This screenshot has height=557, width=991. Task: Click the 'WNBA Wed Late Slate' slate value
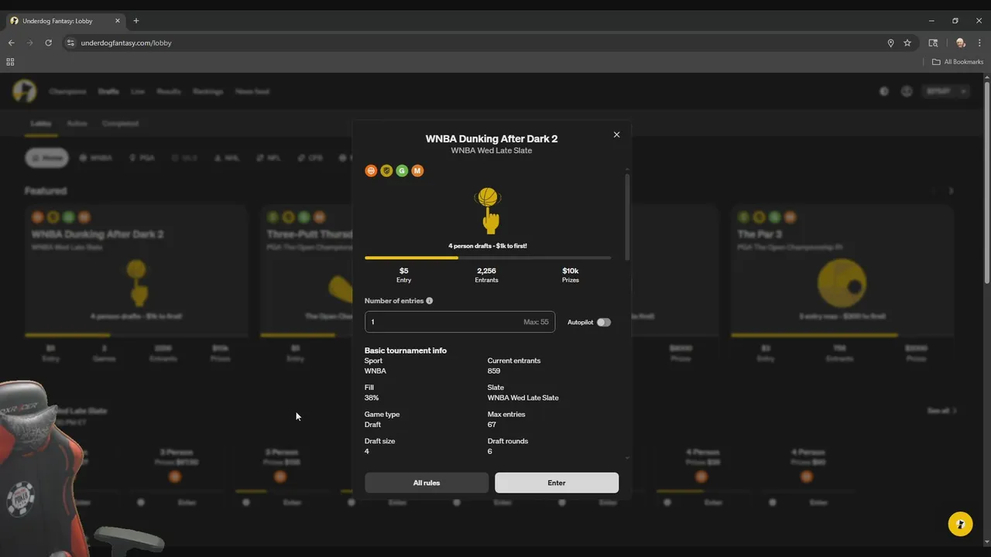[x=523, y=398]
